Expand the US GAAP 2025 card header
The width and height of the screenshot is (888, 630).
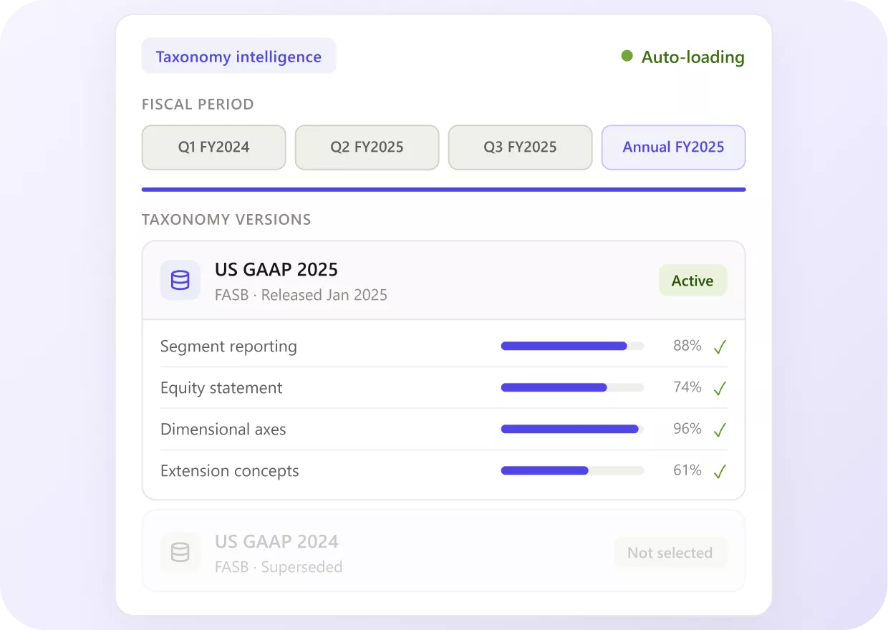pos(444,281)
